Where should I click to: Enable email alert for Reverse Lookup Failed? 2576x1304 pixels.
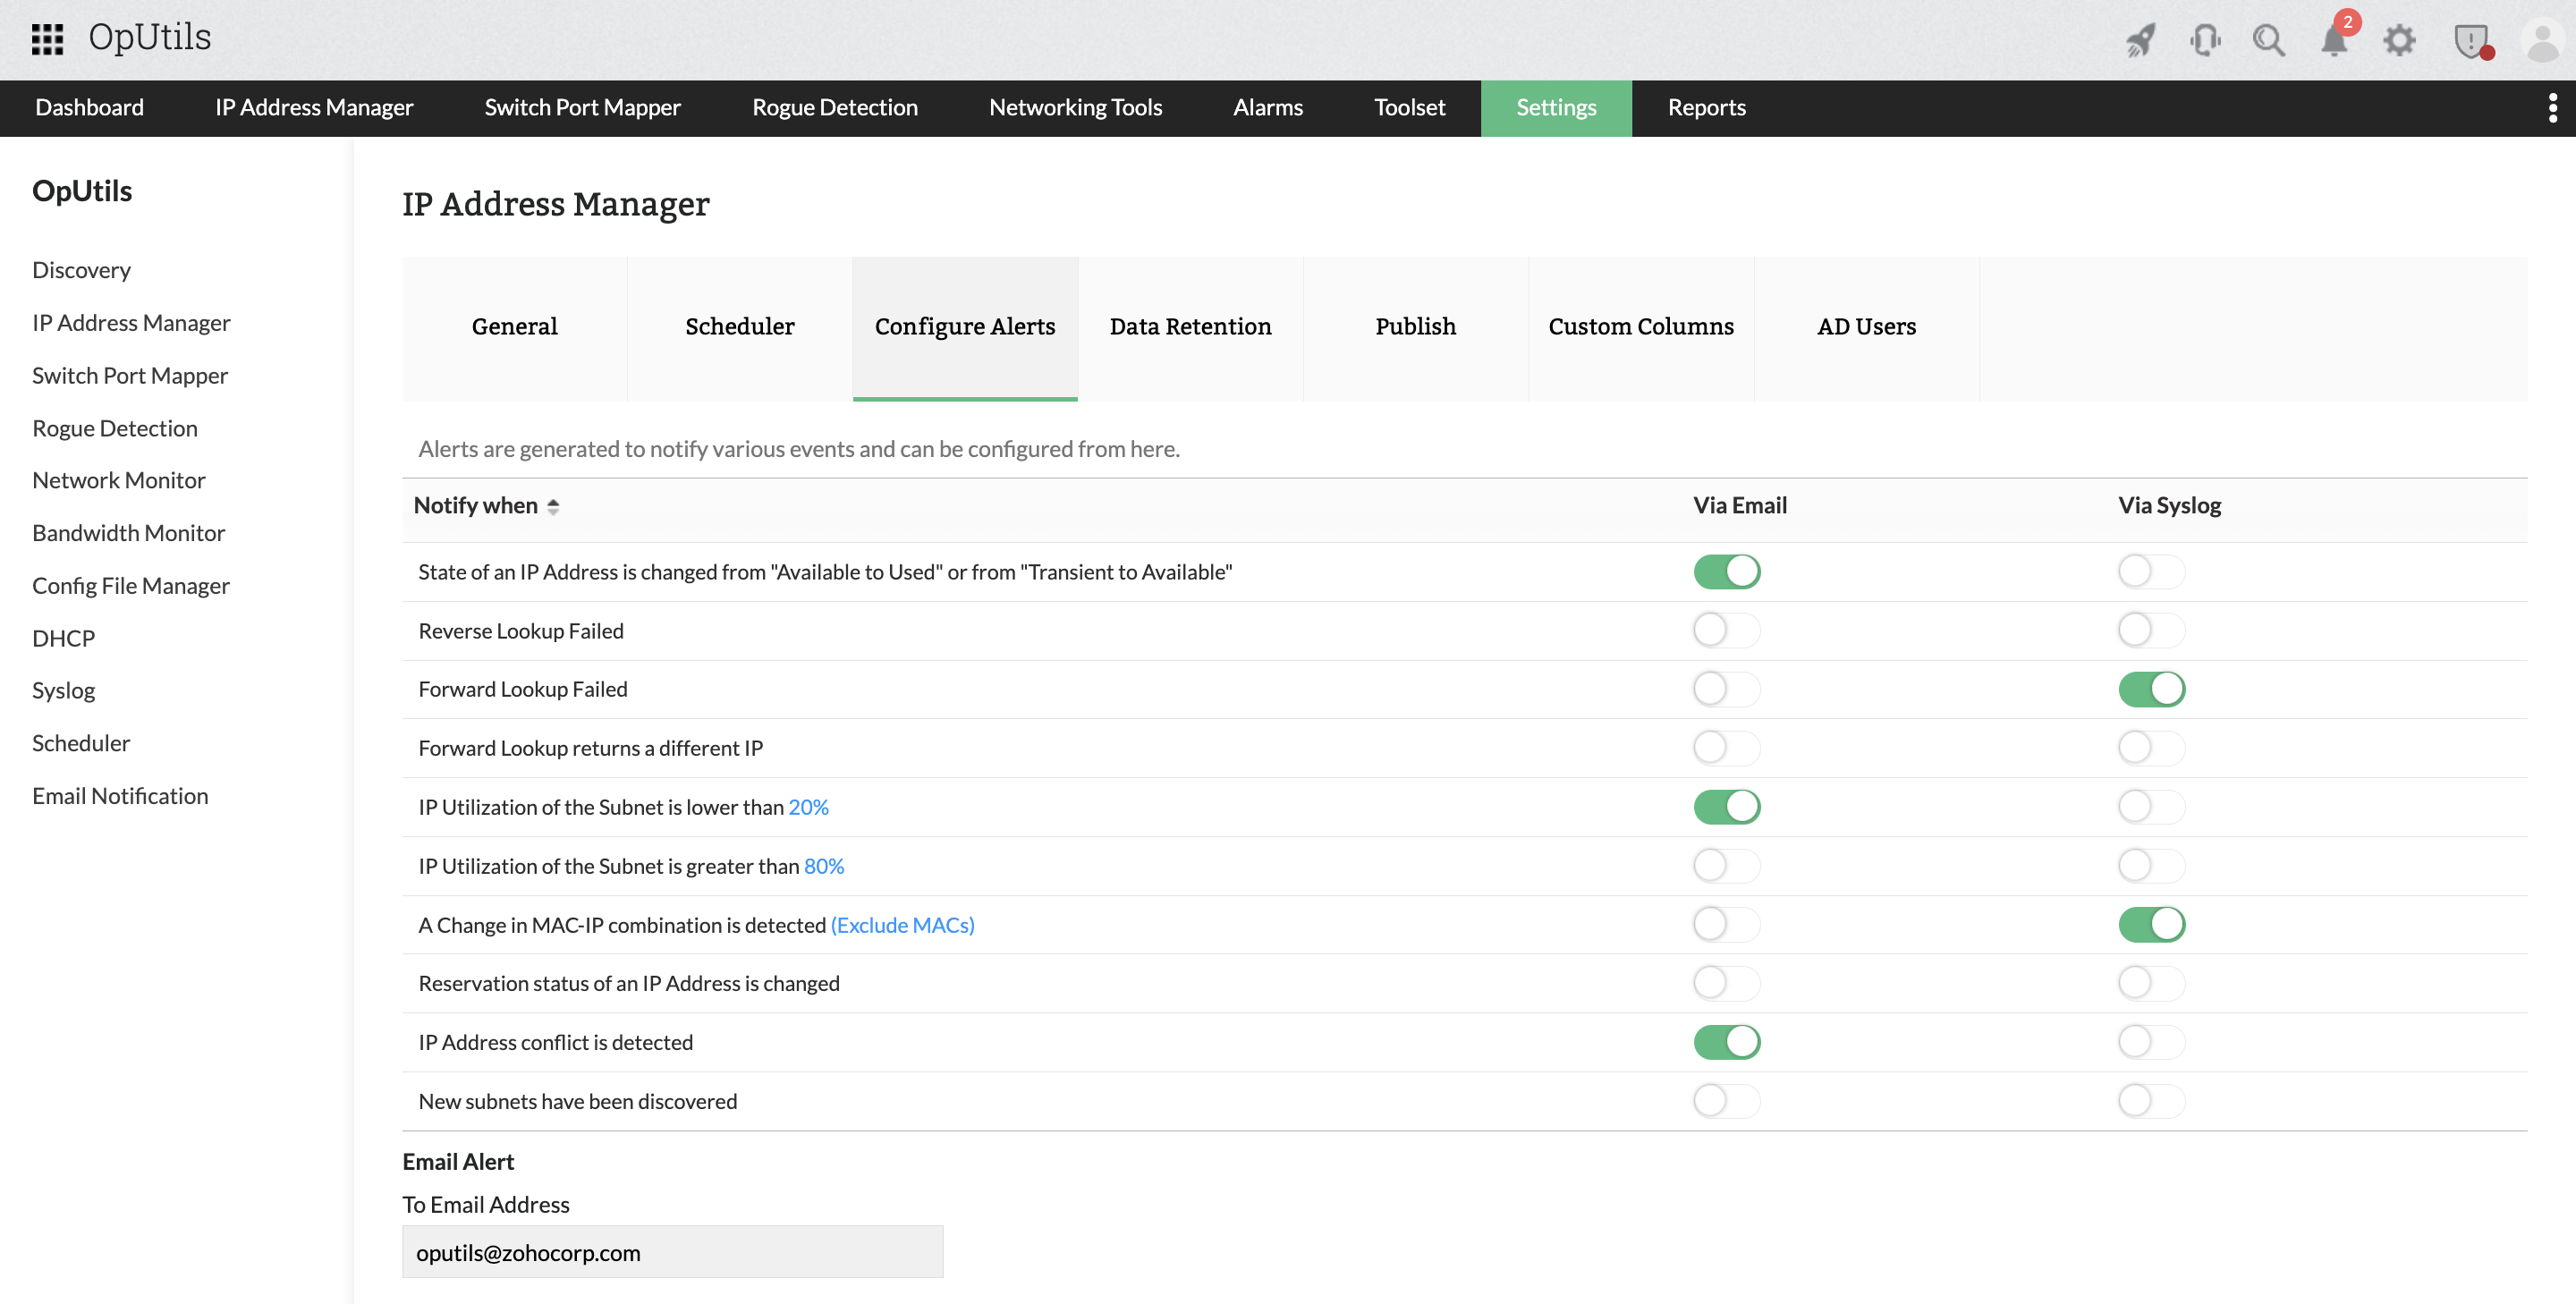click(x=1726, y=630)
